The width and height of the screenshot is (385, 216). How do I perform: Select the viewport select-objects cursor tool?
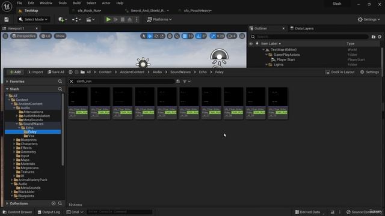tap(144, 36)
